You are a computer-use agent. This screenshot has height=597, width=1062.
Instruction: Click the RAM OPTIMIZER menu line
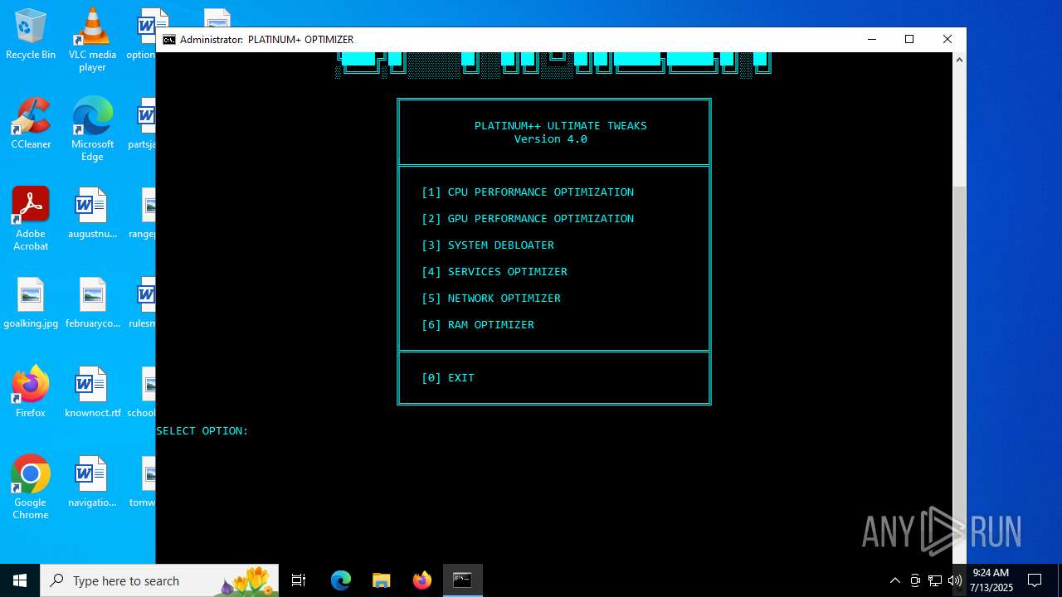(x=478, y=325)
